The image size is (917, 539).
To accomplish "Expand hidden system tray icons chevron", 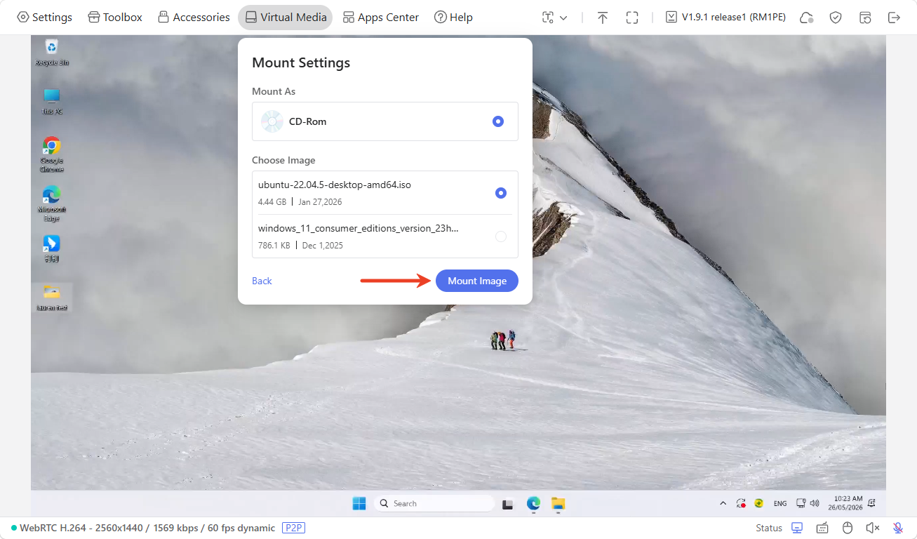I will (723, 503).
